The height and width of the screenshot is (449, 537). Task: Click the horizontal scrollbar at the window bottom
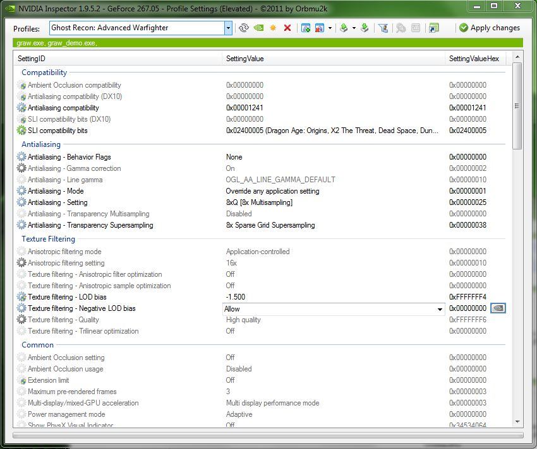tap(268, 435)
